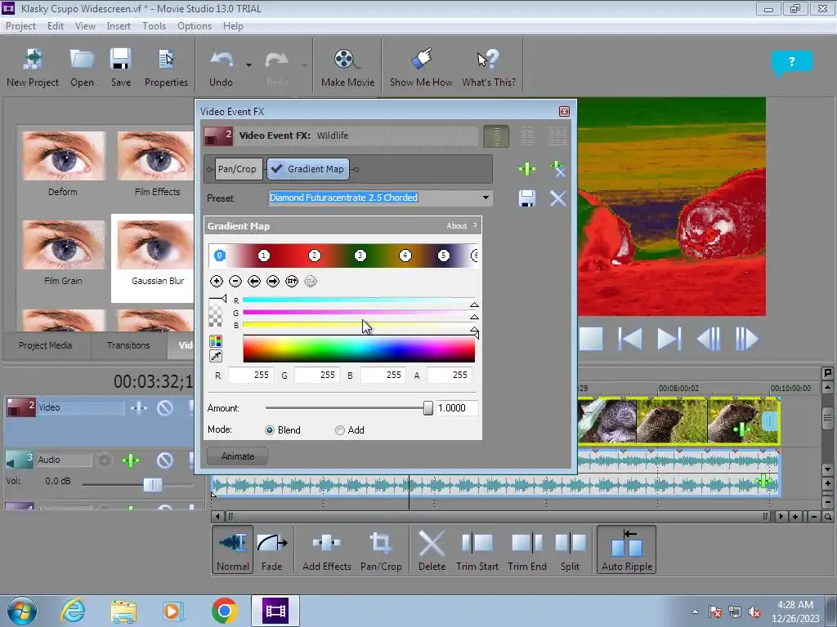The height and width of the screenshot is (627, 837).
Task: Open a file with the Open icon
Action: (82, 67)
